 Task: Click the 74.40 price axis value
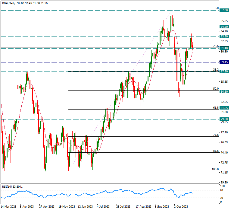224,152
